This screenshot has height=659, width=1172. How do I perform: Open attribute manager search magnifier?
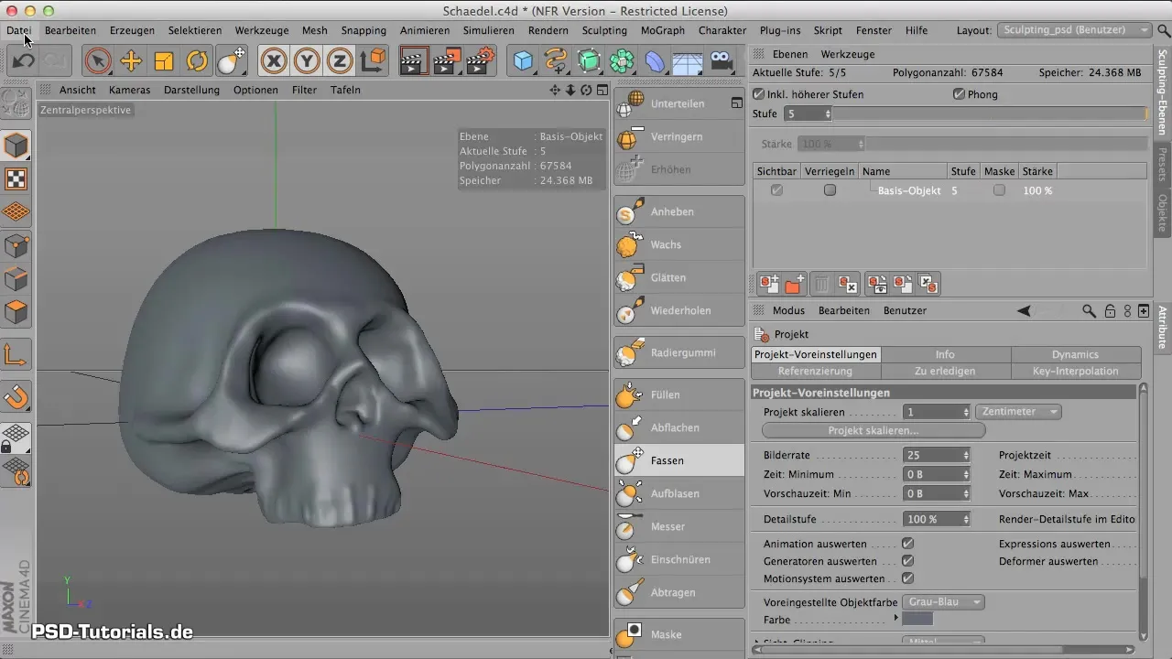[1089, 311]
